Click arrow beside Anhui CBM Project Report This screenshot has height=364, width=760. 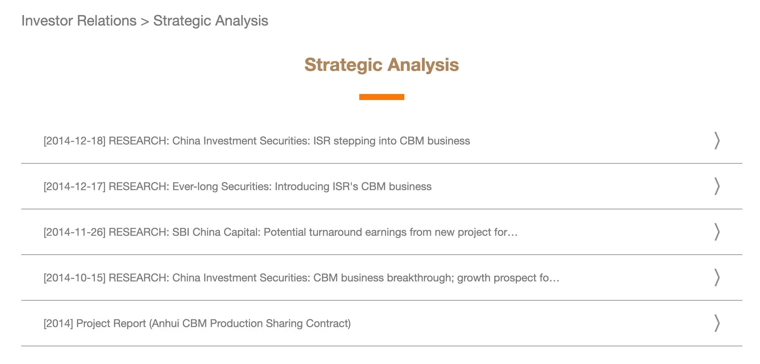point(717,323)
